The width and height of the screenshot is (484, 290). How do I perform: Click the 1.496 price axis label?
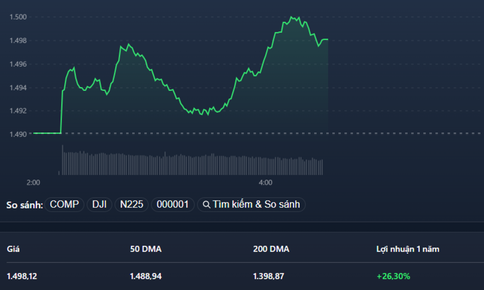pos(18,64)
